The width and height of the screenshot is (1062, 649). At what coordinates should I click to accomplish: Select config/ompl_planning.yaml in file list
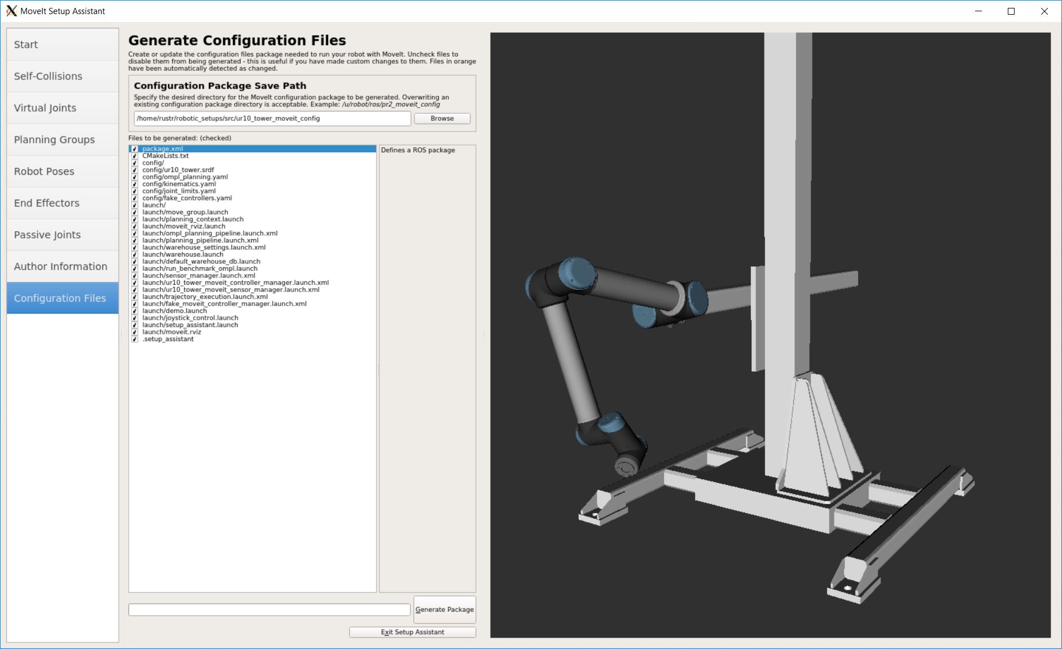185,177
